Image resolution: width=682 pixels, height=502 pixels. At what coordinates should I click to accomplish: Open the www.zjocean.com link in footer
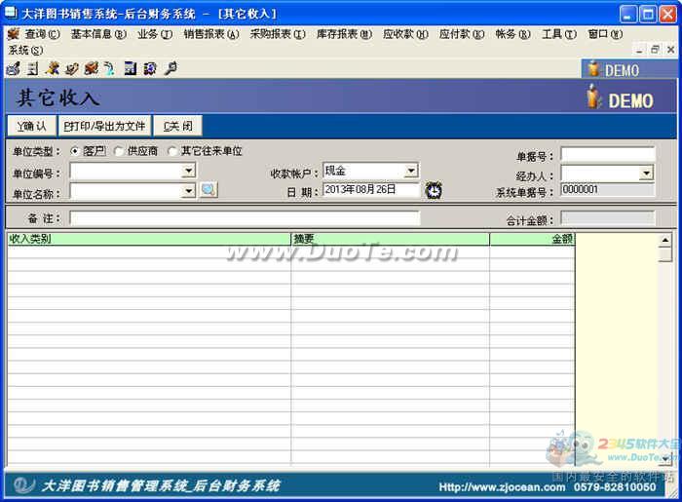pos(502,486)
